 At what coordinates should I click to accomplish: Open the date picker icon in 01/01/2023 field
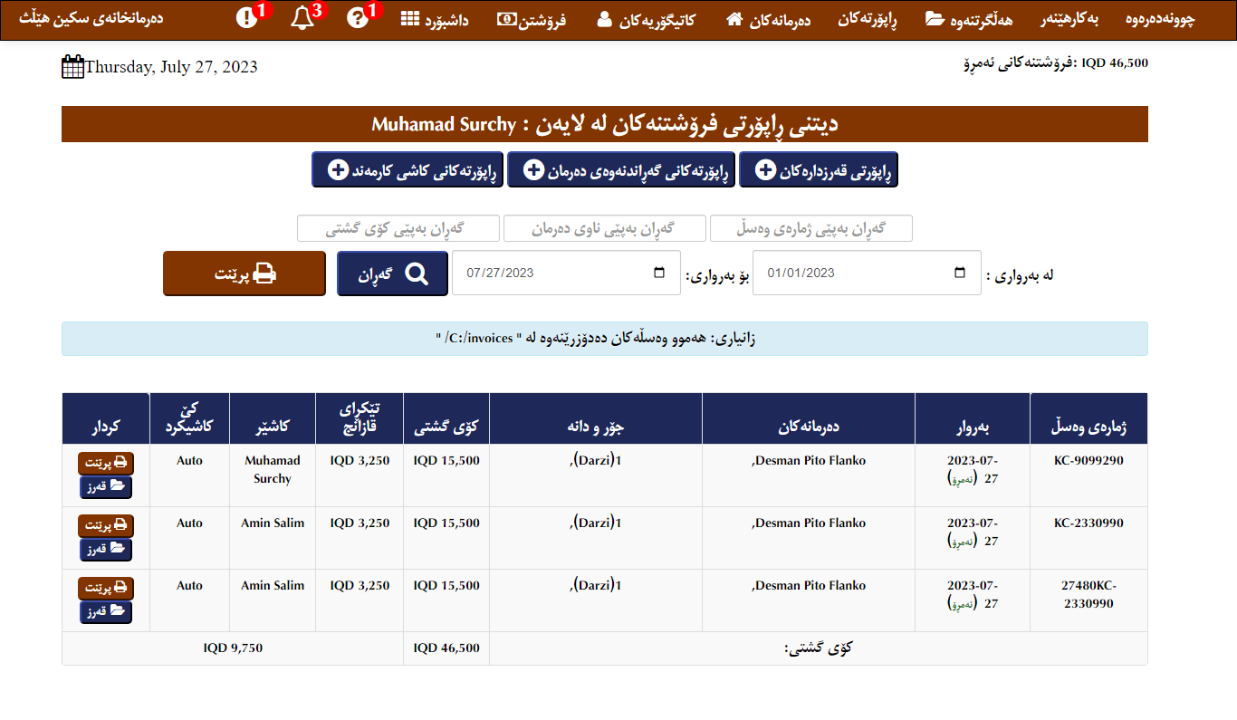tap(960, 273)
